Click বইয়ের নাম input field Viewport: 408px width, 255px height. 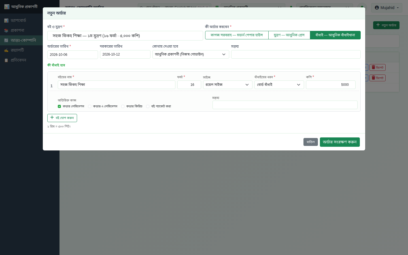pyautogui.click(x=116, y=85)
